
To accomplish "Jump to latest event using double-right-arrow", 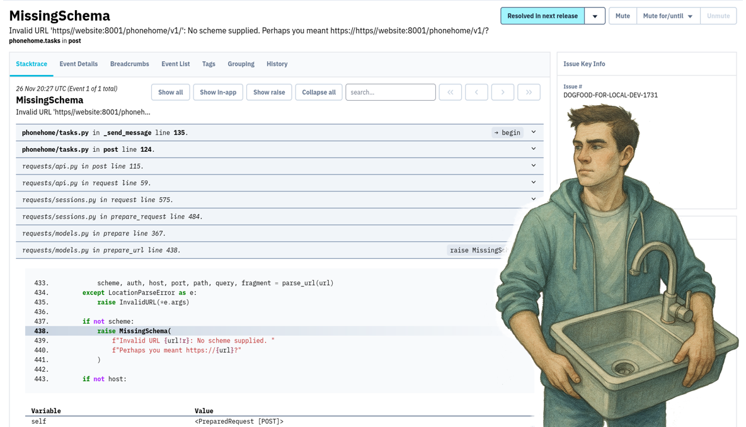I will (x=529, y=92).
